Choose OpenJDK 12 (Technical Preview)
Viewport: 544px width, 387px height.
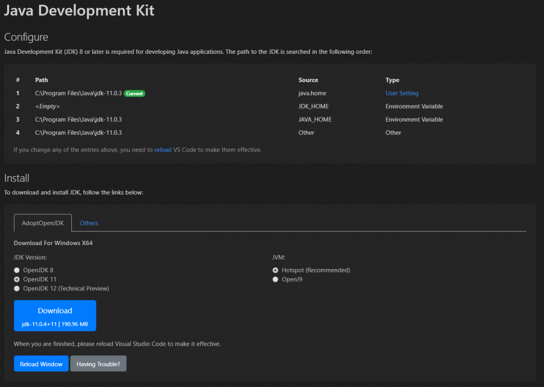click(x=17, y=289)
